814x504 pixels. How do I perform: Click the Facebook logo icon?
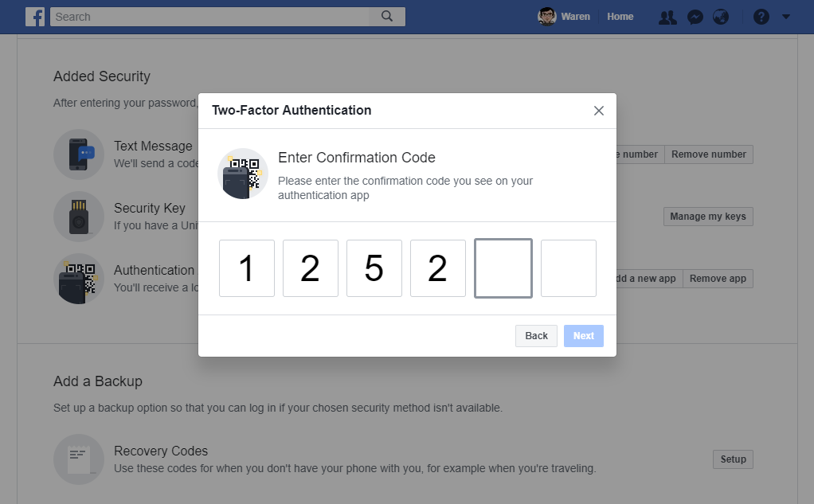coord(35,16)
